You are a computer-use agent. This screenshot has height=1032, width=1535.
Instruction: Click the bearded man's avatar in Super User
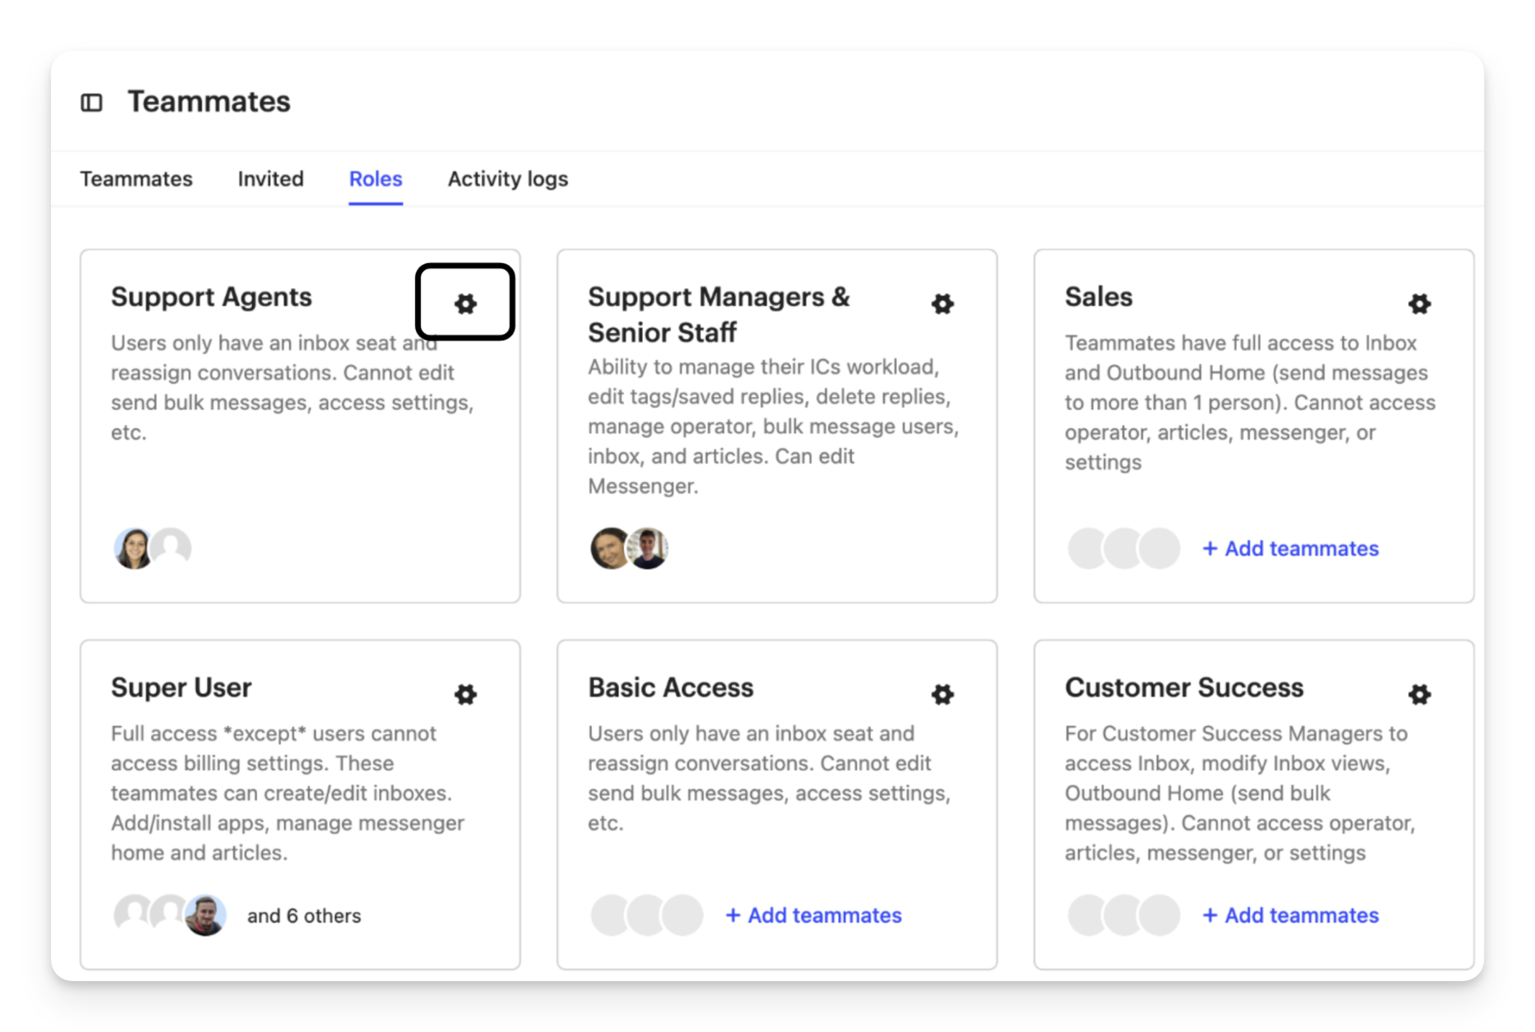[x=205, y=916]
